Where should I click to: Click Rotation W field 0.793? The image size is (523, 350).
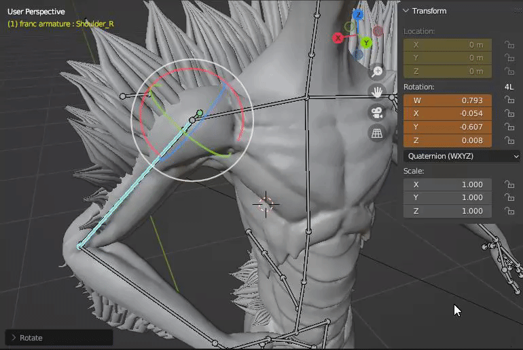pyautogui.click(x=448, y=100)
